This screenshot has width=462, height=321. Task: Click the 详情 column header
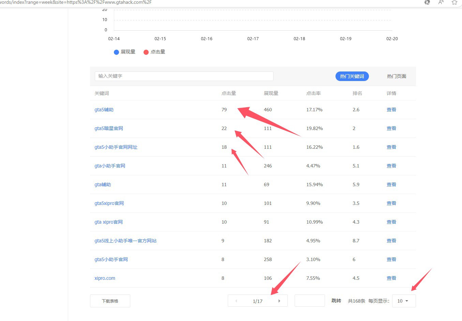pyautogui.click(x=391, y=93)
